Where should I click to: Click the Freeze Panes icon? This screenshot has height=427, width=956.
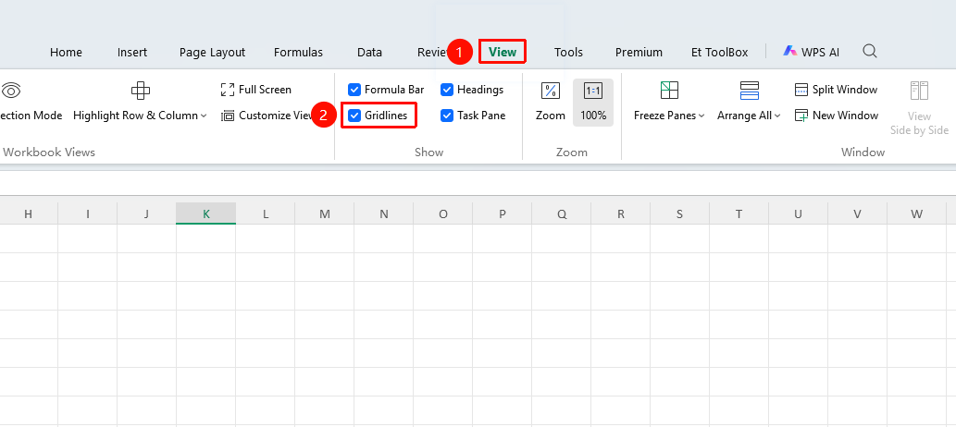[x=669, y=91]
